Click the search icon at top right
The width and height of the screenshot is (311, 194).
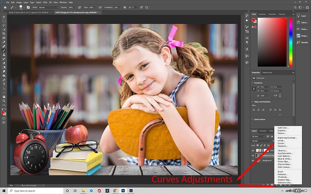coord(295,7)
